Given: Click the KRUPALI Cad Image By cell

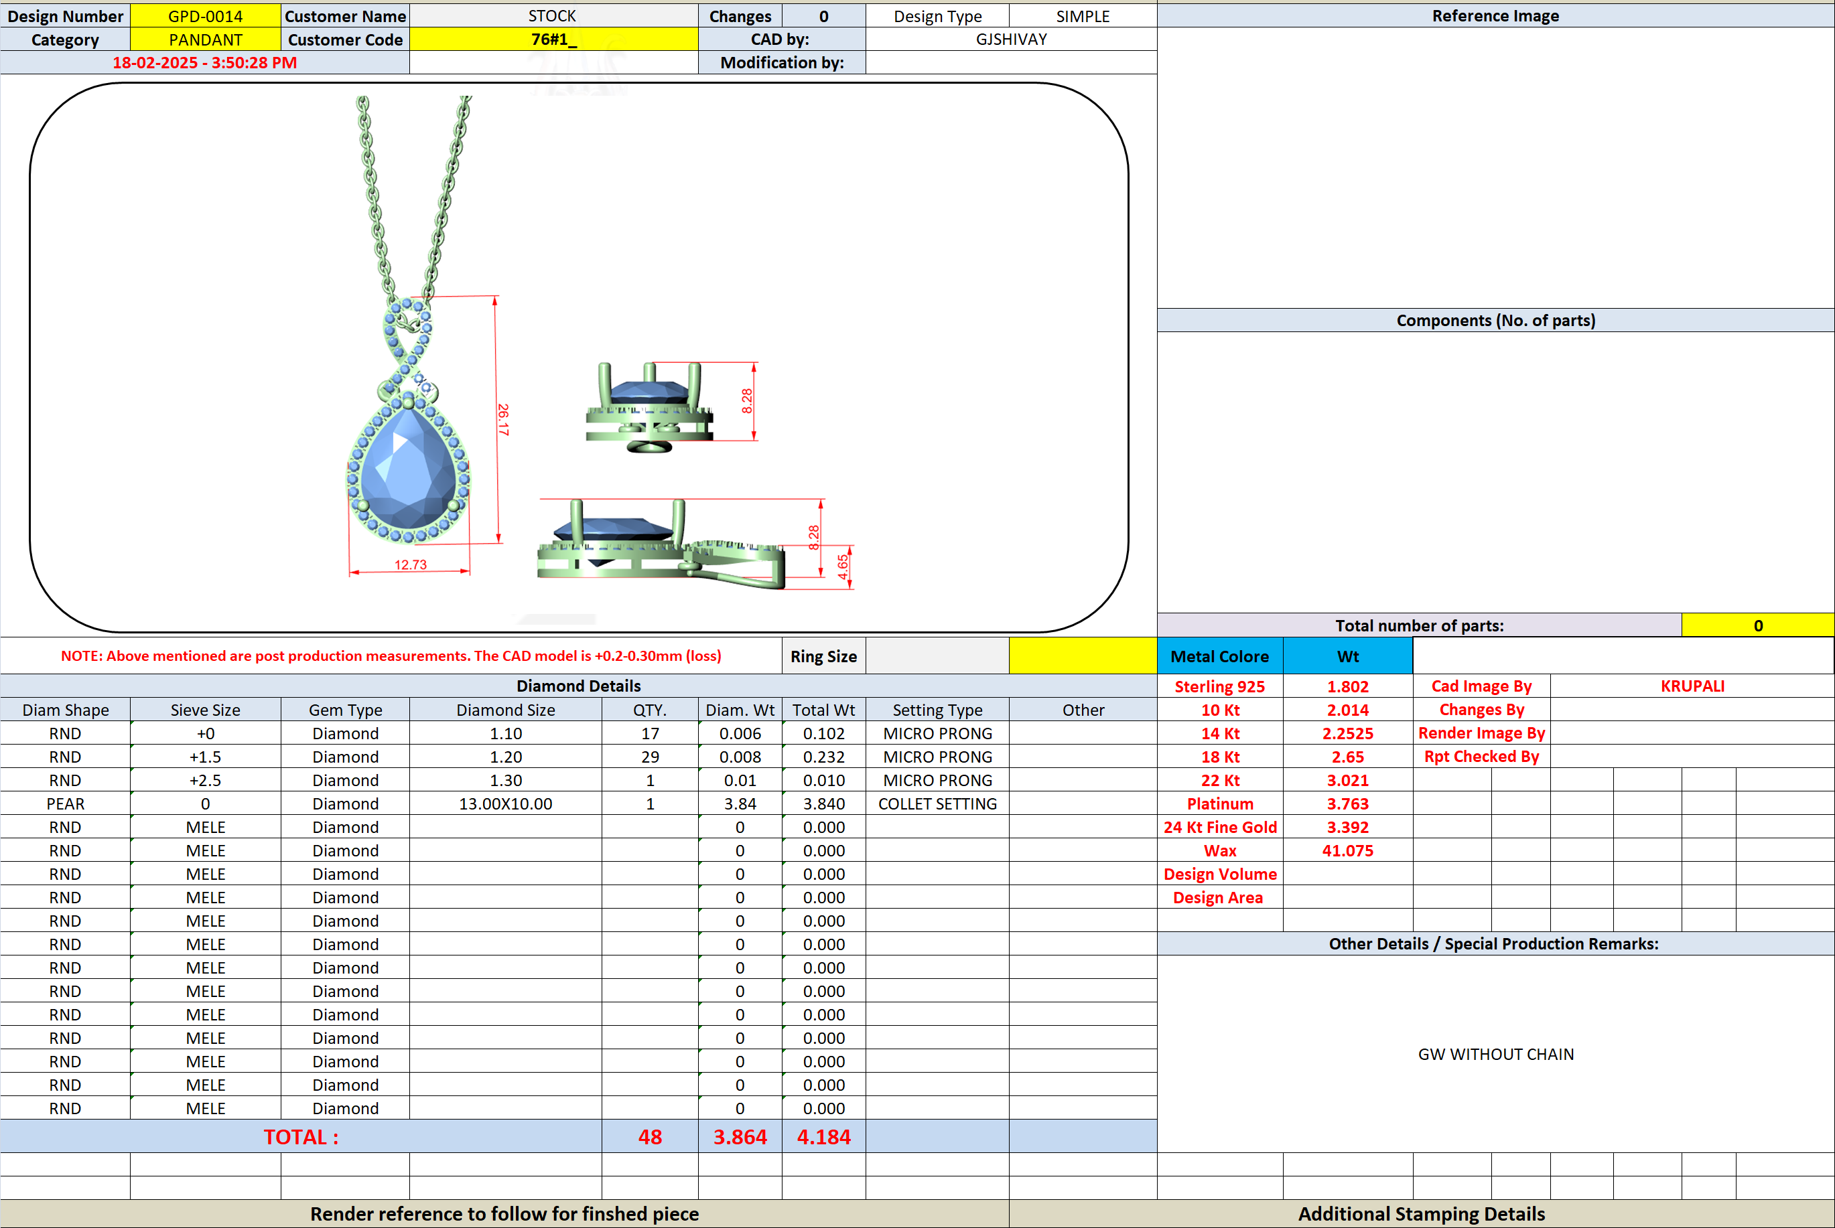Looking at the screenshot, I should [x=1692, y=686].
